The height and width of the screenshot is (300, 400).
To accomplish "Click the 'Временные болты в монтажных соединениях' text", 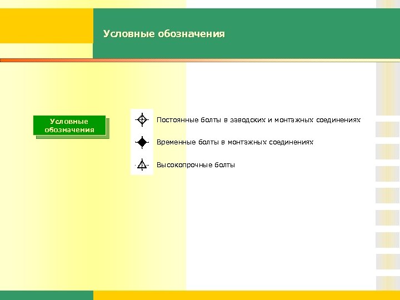I will click(x=234, y=142).
